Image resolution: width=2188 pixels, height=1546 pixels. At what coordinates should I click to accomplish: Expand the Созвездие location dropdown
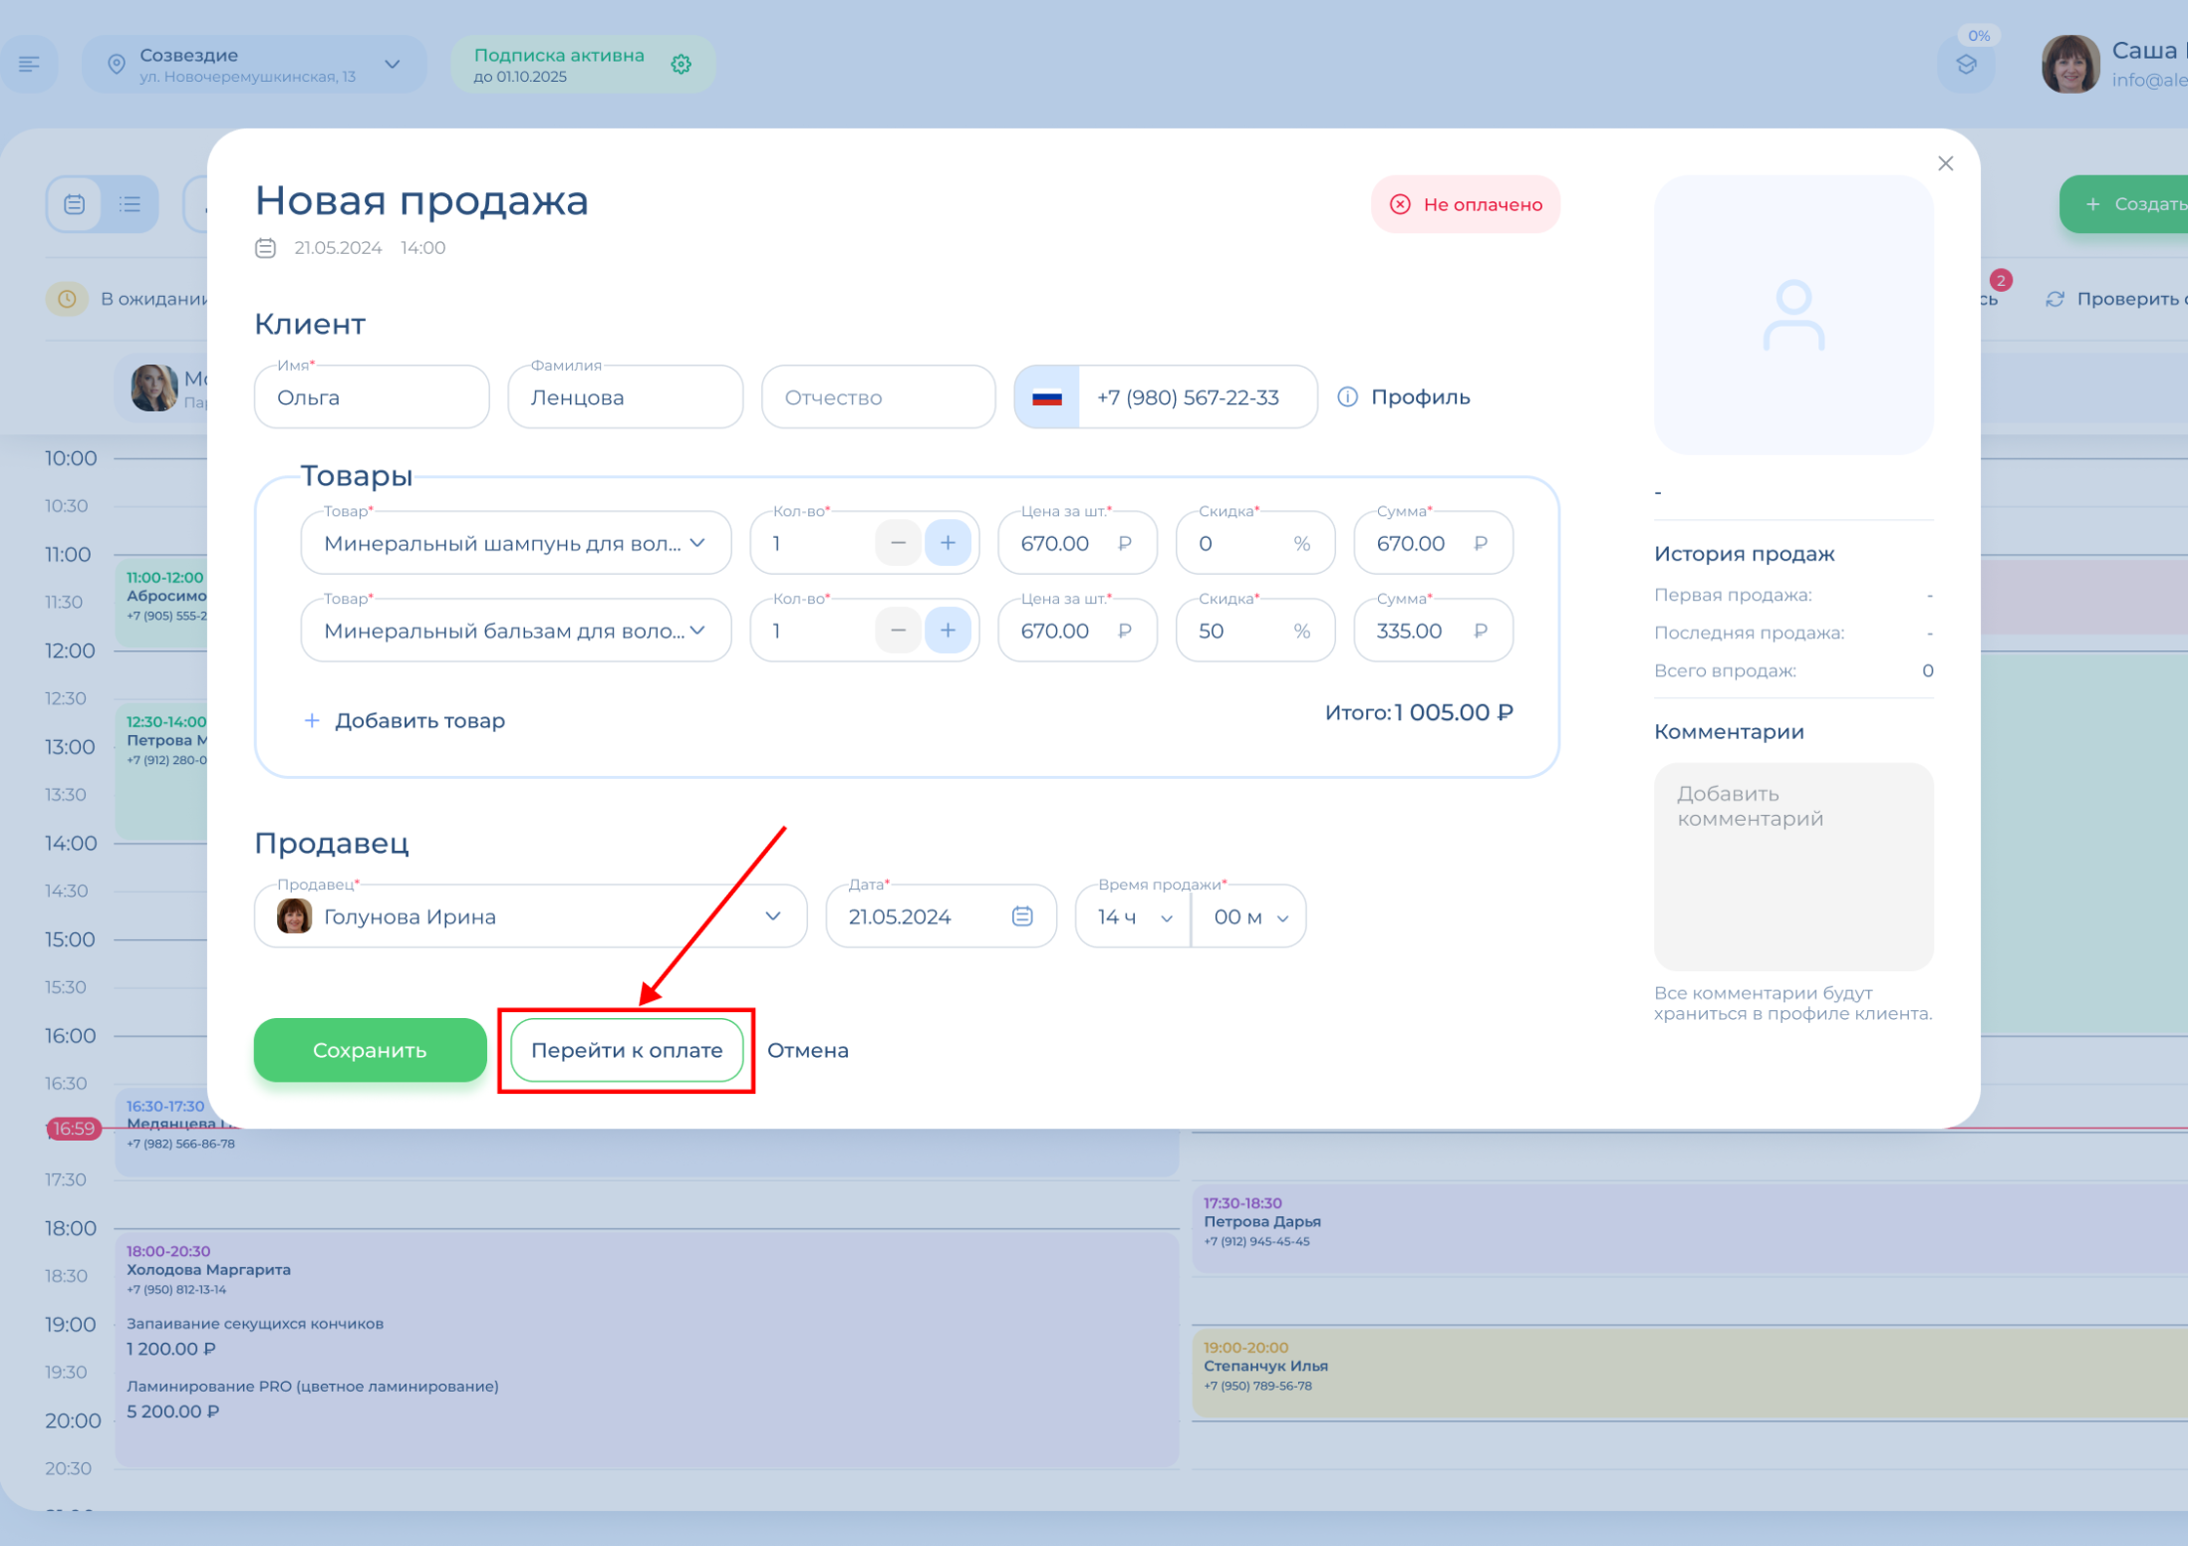coord(393,65)
